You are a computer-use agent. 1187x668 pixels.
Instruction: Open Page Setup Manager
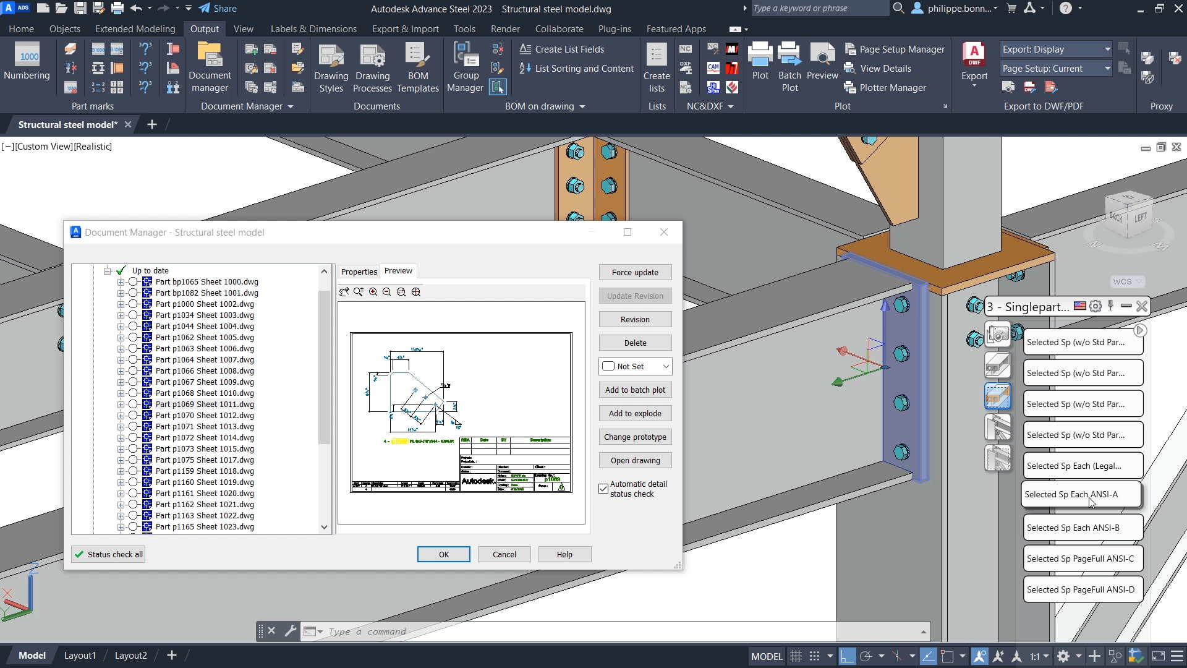tap(895, 49)
